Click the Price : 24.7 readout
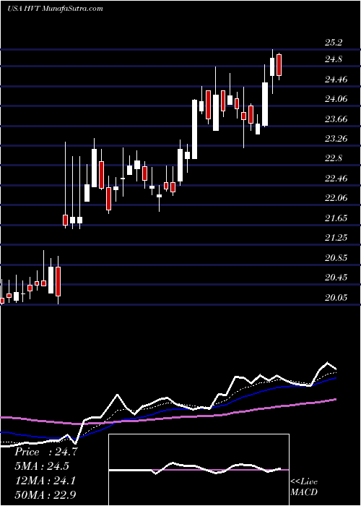The image size is (361, 506). point(46,452)
